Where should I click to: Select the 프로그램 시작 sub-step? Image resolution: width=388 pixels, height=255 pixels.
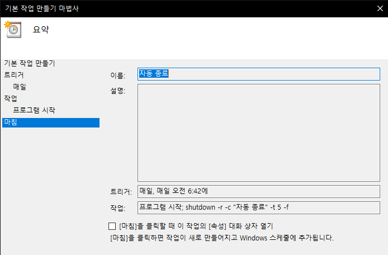coord(34,110)
